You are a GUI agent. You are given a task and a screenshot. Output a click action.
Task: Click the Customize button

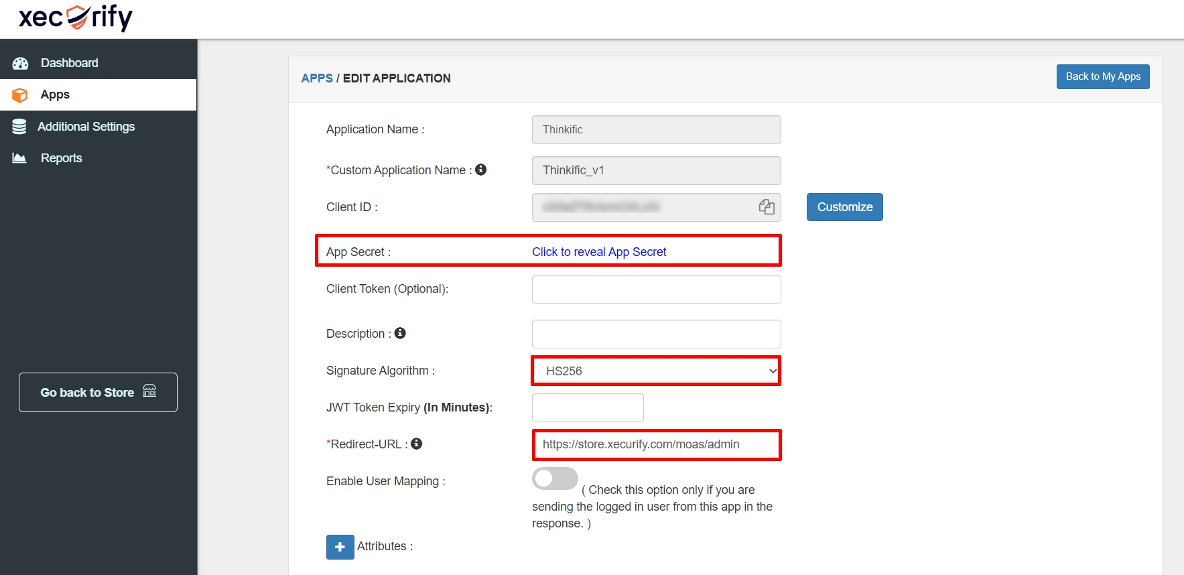(844, 207)
